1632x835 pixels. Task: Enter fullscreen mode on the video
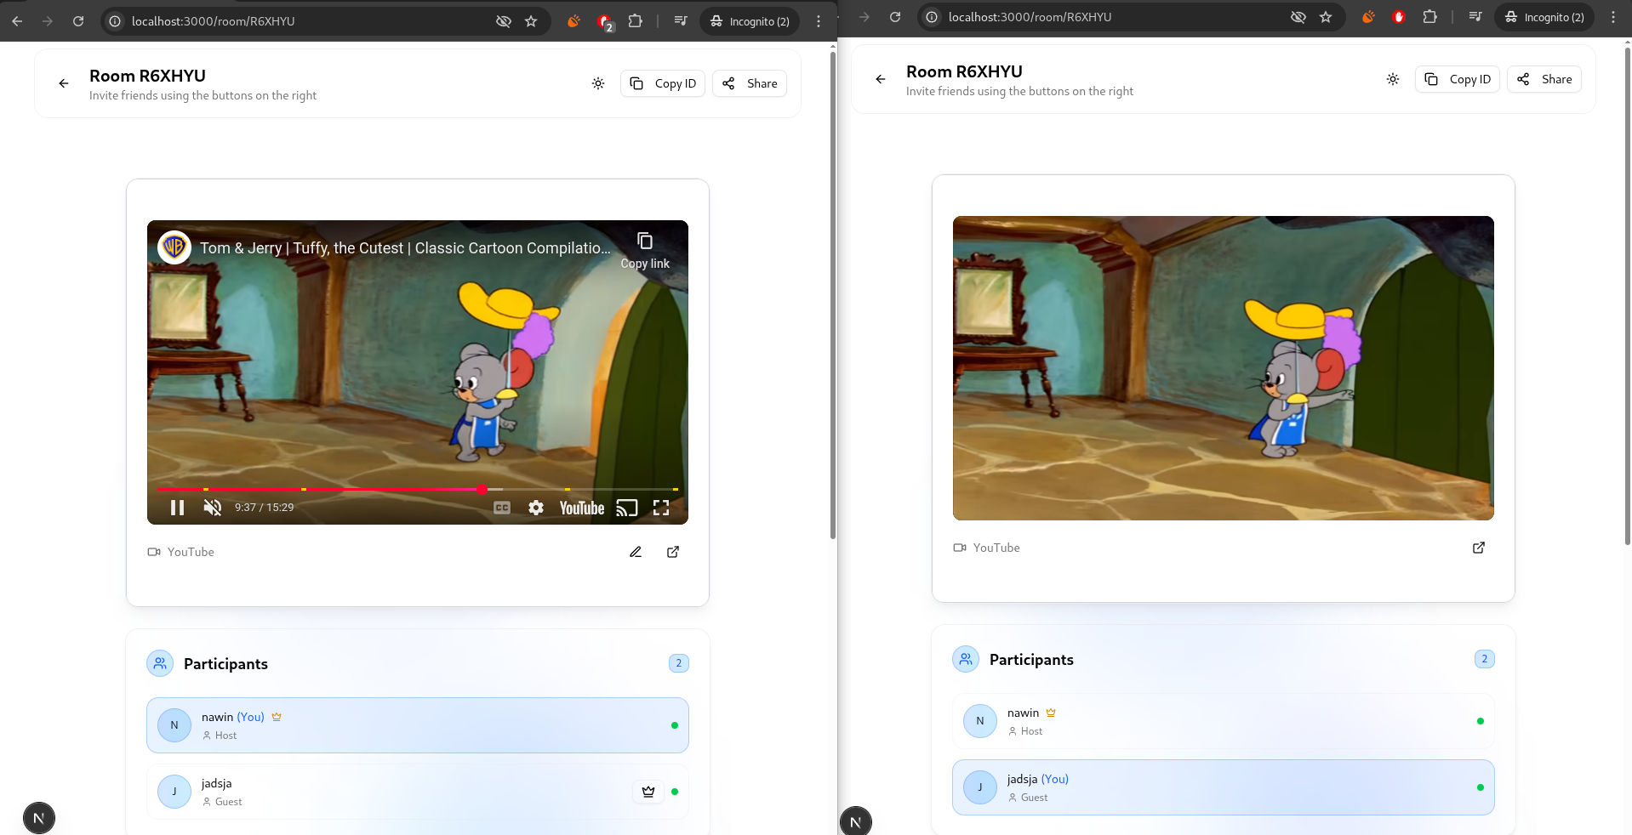pyautogui.click(x=661, y=508)
